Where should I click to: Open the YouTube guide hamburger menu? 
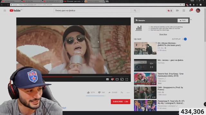5,11
